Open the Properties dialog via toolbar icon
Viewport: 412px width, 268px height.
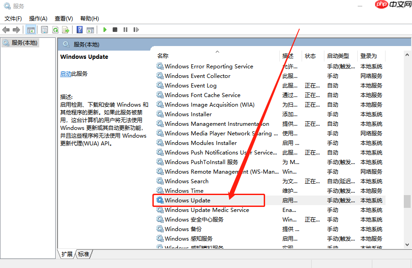tap(44, 29)
